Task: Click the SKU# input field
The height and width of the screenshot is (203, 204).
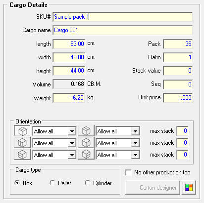Action: click(x=122, y=17)
